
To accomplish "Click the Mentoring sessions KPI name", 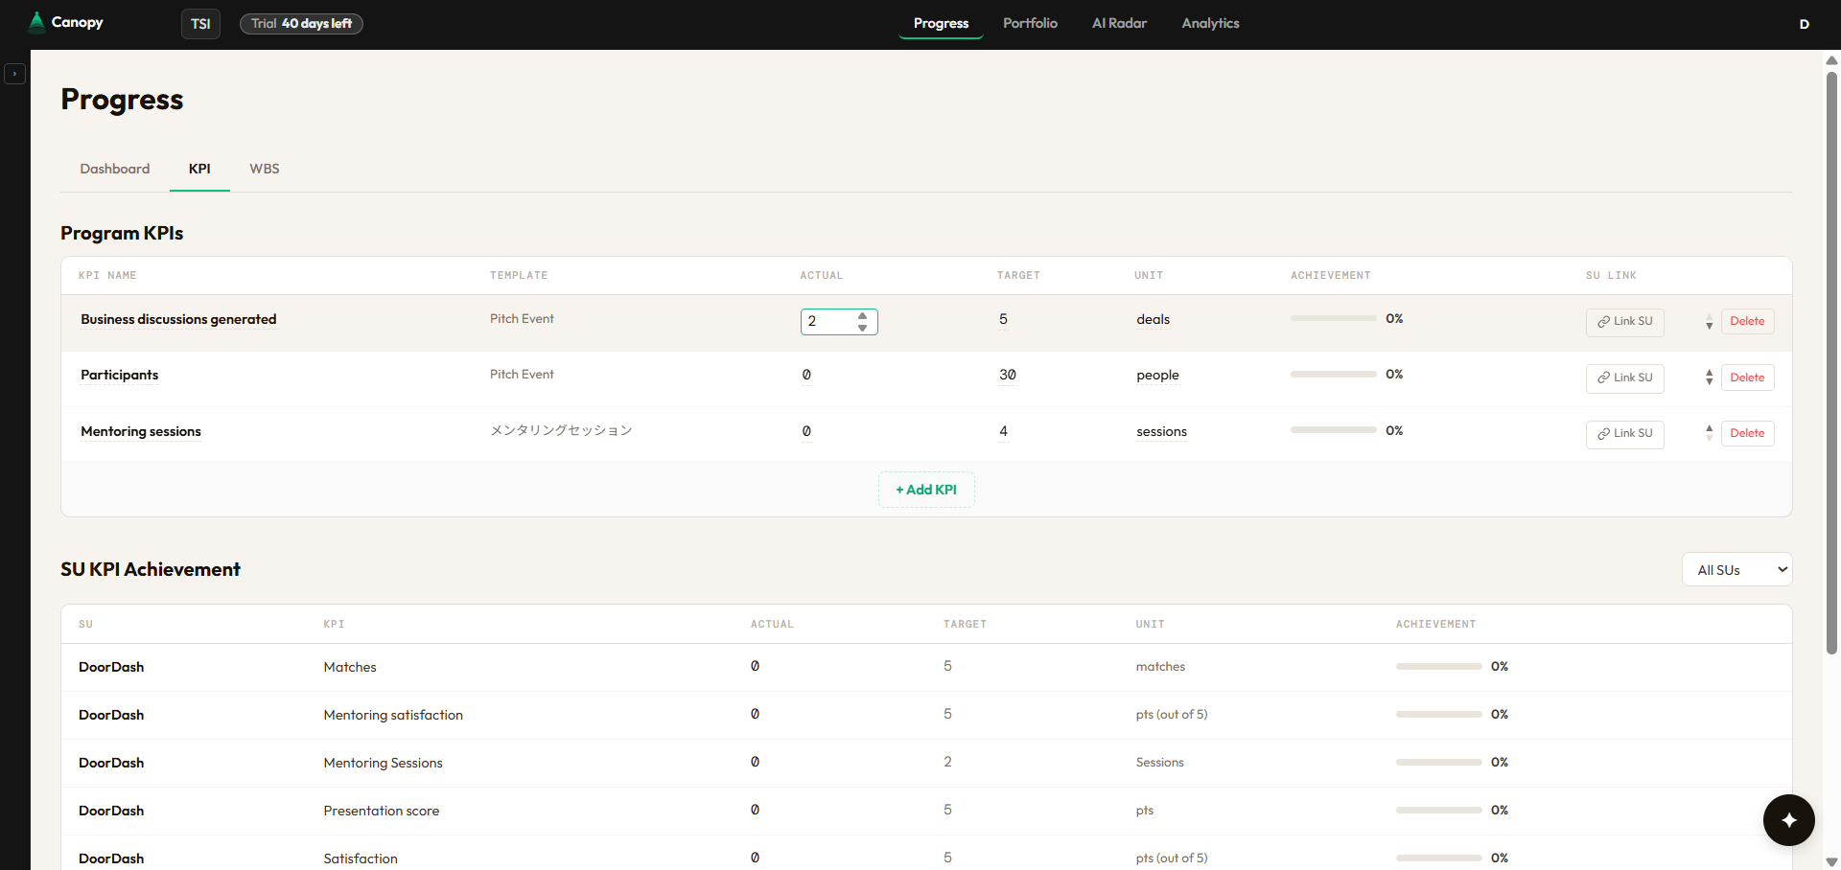I will point(141,431).
